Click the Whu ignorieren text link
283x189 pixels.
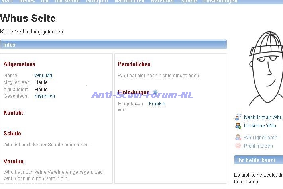click(260, 138)
